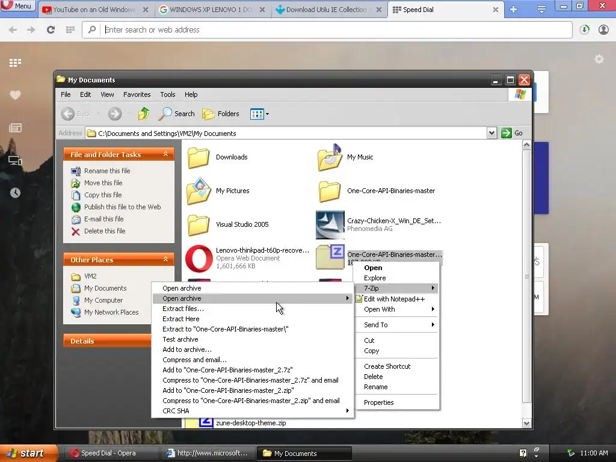616x462 pixels.
Task: Open Tools menu in My Documents
Action: pyautogui.click(x=167, y=94)
